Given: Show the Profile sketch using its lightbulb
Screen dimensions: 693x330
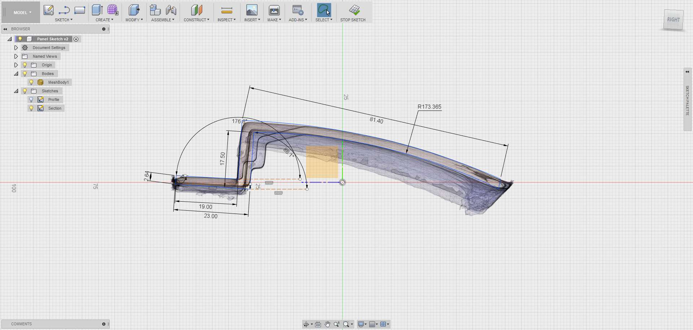Looking at the screenshot, I should click(x=31, y=100).
